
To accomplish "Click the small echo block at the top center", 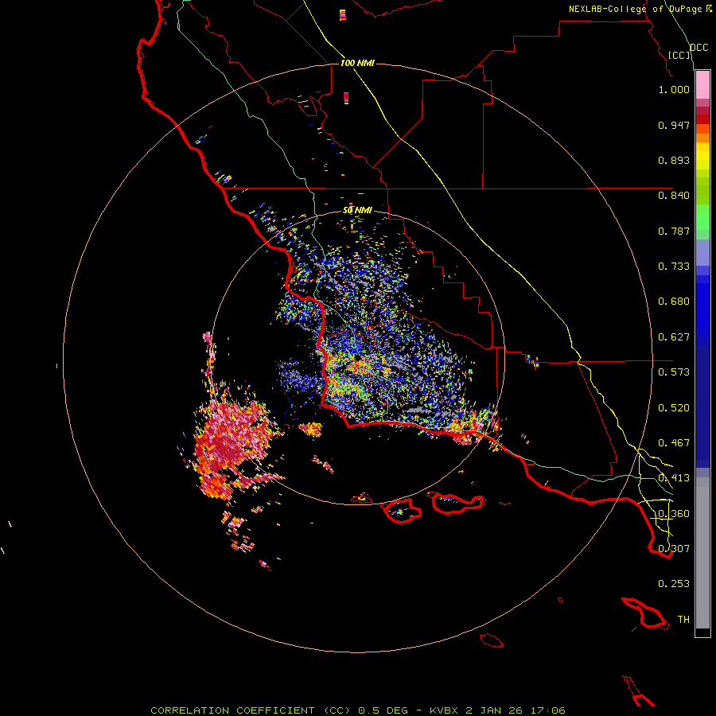I will (343, 14).
